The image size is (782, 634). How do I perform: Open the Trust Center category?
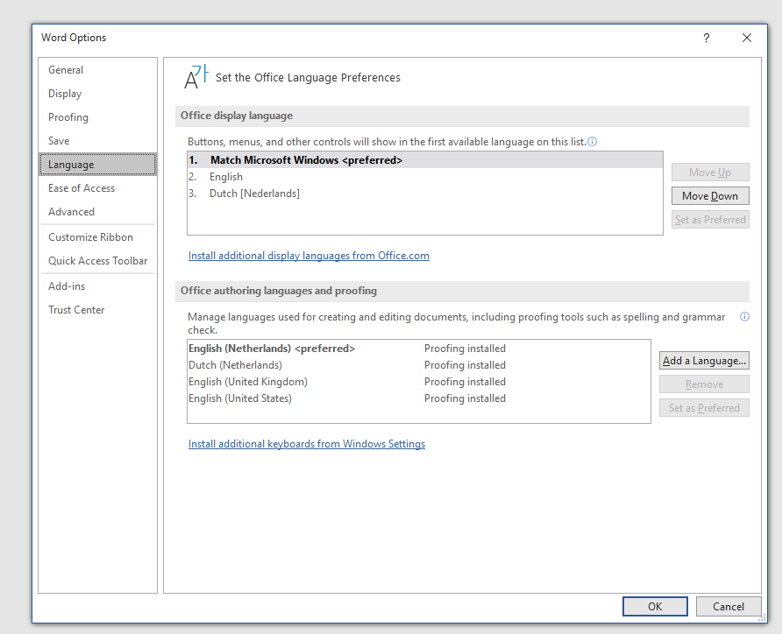76,310
